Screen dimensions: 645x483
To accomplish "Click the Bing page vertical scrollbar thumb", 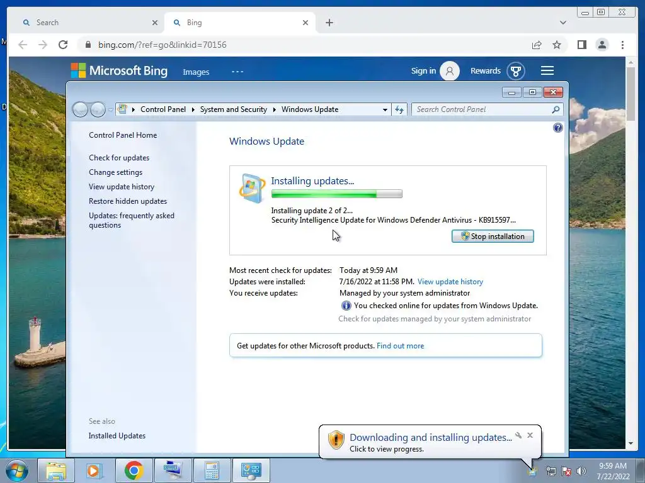I will click(631, 94).
